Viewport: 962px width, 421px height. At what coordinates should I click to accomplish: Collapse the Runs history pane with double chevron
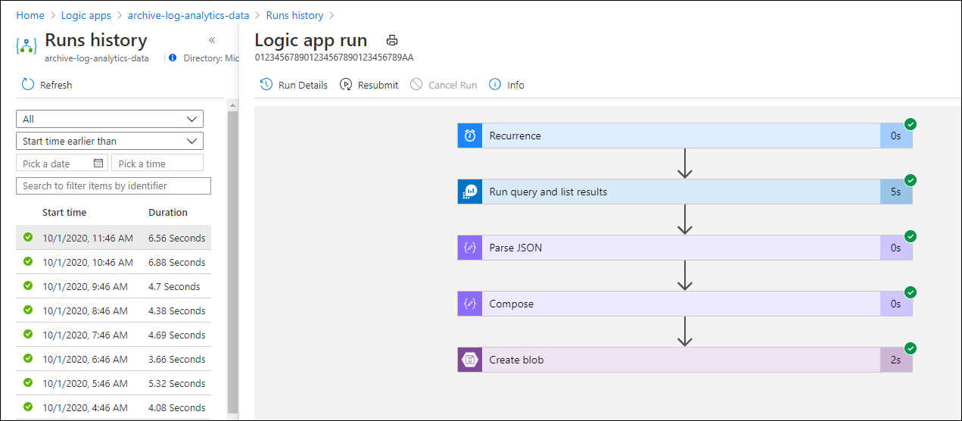(x=212, y=40)
